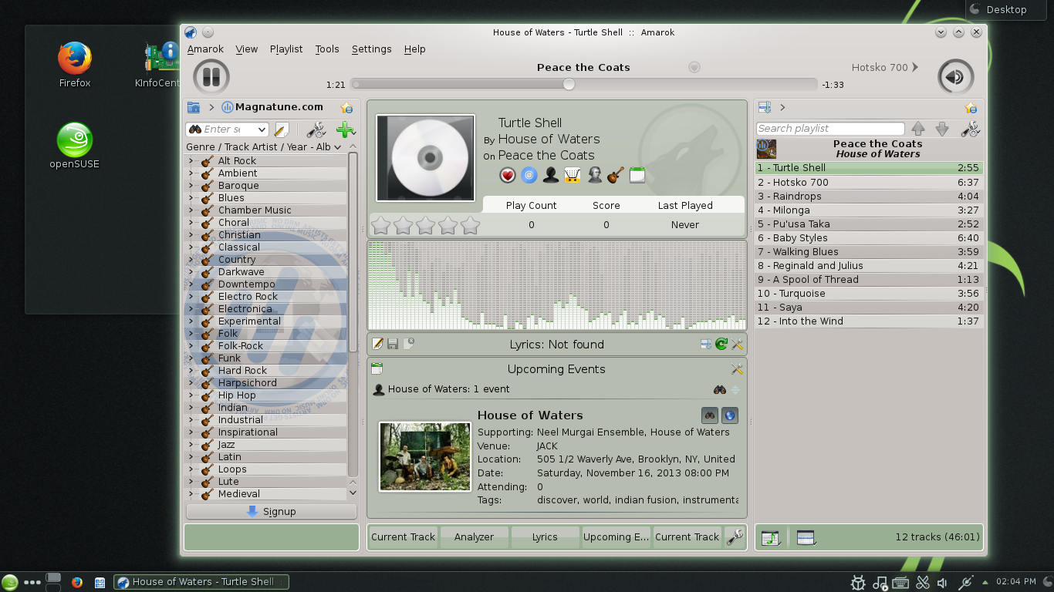This screenshot has height=592, width=1054.
Task: Click the edit filter pencil icon
Action: [x=282, y=129]
